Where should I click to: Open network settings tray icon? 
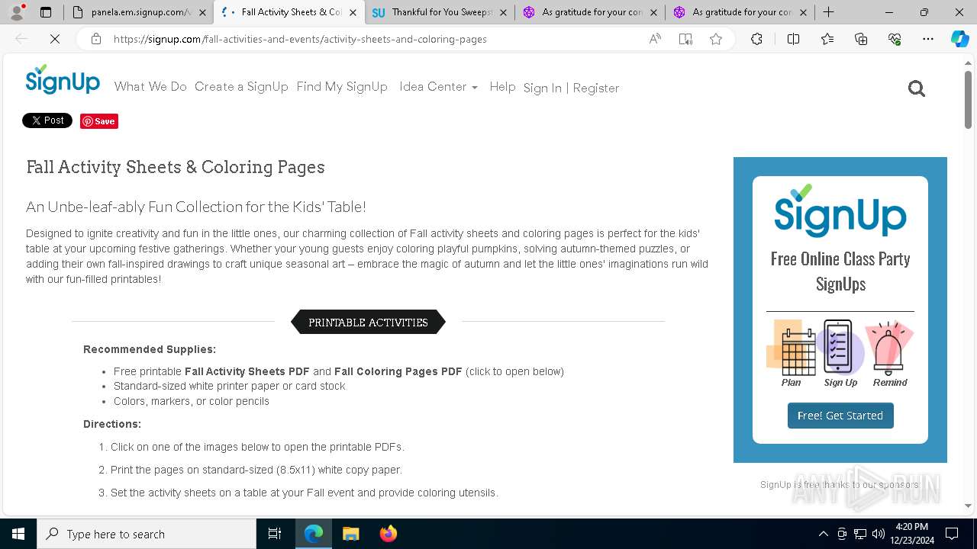pos(860,534)
